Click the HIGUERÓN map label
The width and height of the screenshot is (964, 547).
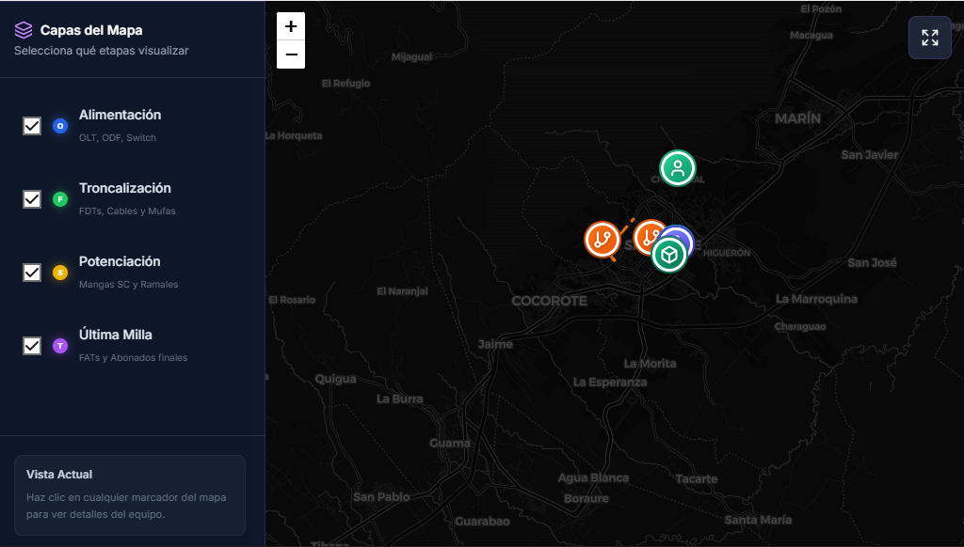tap(727, 253)
